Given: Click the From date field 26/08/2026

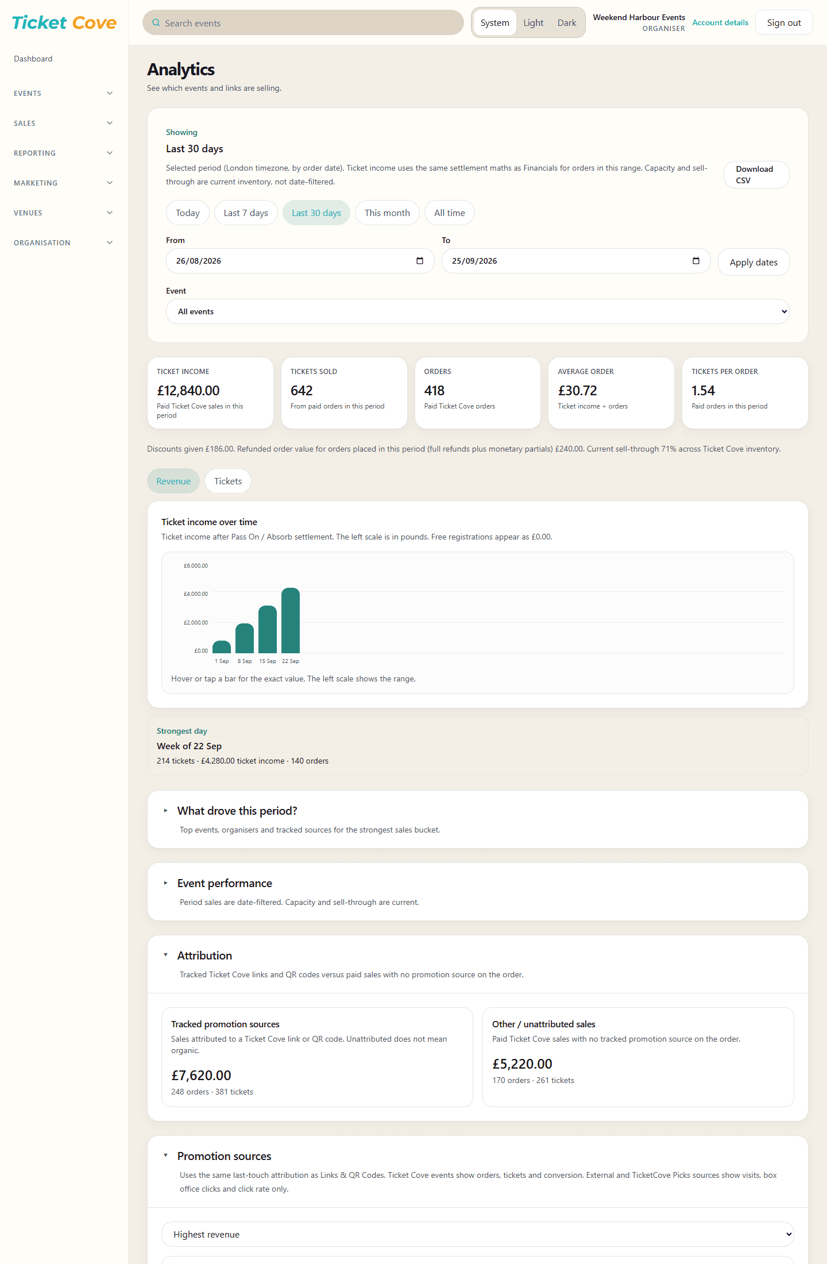Looking at the screenshot, I should pos(300,261).
